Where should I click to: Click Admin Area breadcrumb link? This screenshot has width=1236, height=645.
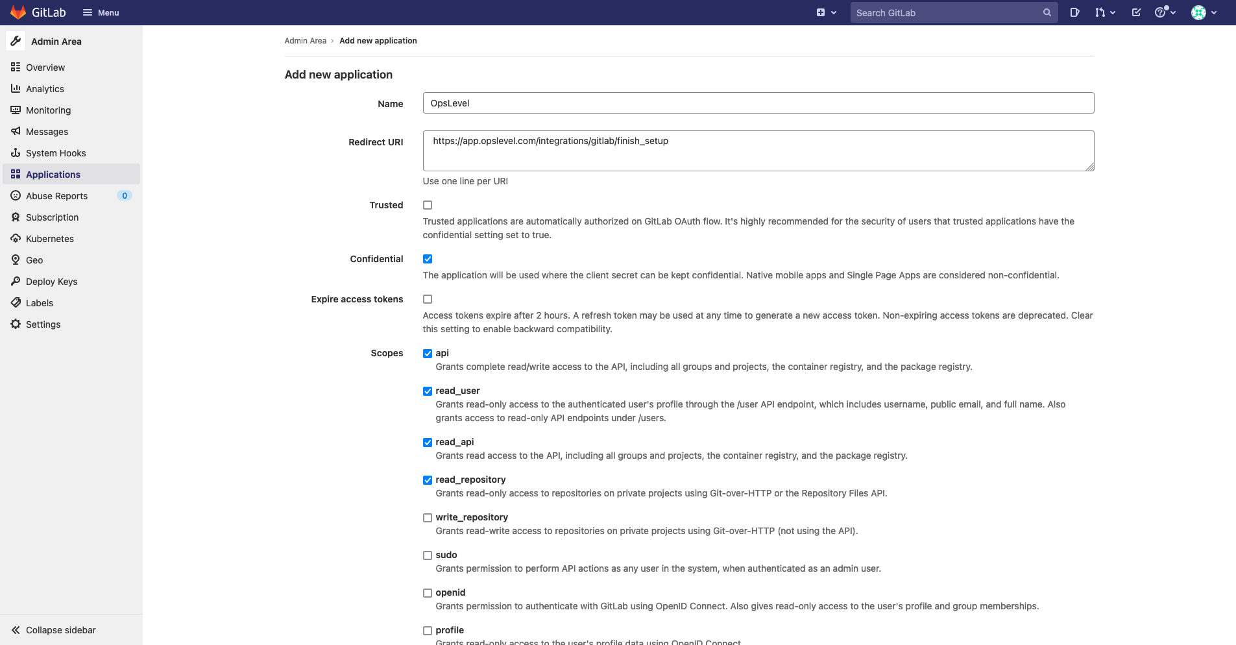(305, 40)
